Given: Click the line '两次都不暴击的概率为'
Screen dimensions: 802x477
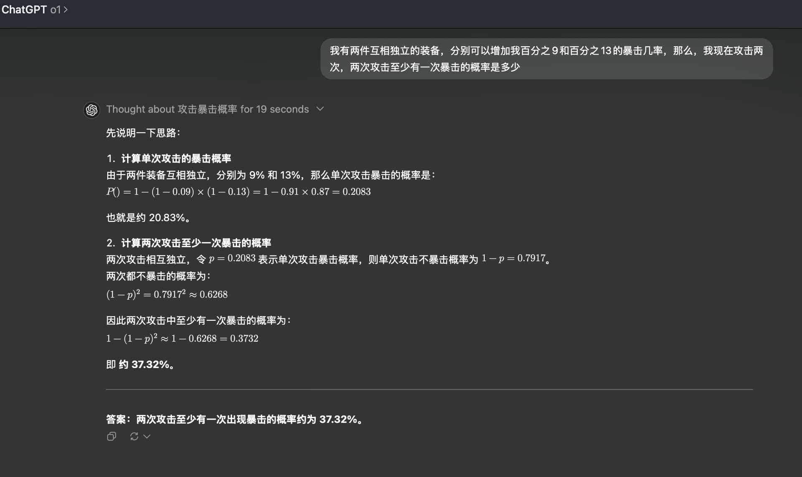Looking at the screenshot, I should pos(159,276).
